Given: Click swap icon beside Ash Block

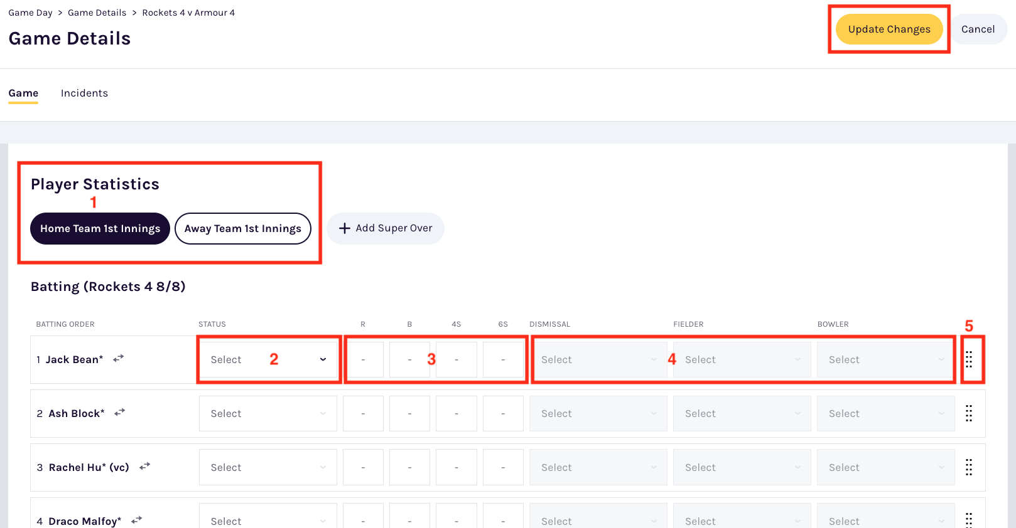Looking at the screenshot, I should pyautogui.click(x=119, y=413).
